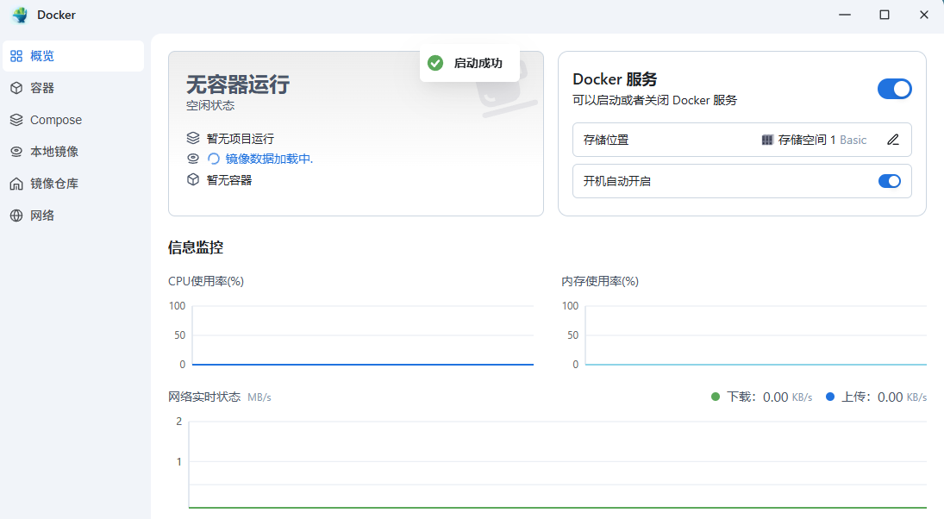Click the cube icon next to 暂无容器
Image resolution: width=944 pixels, height=519 pixels.
tap(193, 179)
